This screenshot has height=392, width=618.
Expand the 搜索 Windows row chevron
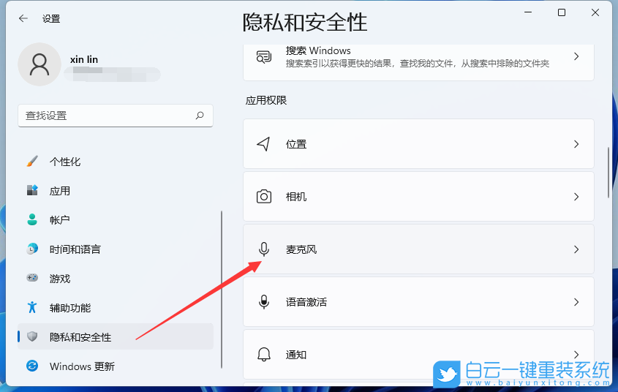click(576, 56)
